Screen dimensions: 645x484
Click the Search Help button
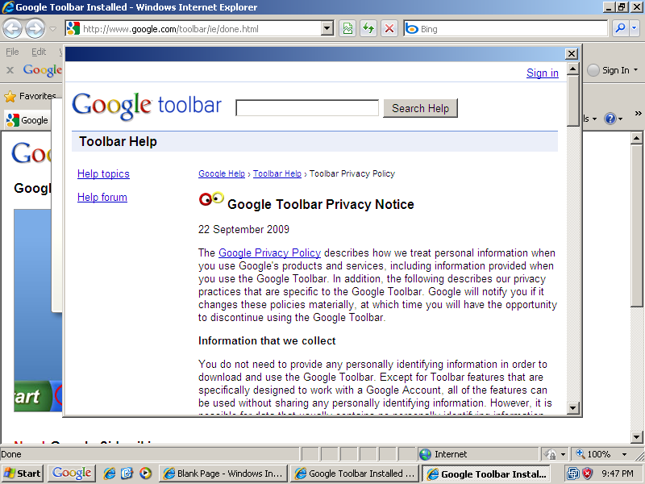click(420, 108)
